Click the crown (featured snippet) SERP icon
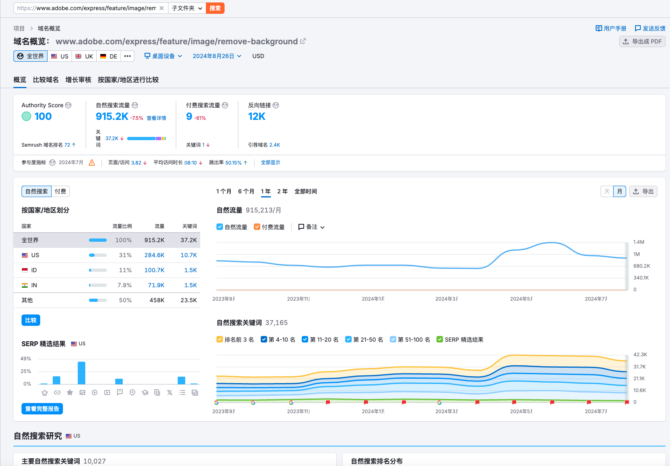 (x=45, y=392)
